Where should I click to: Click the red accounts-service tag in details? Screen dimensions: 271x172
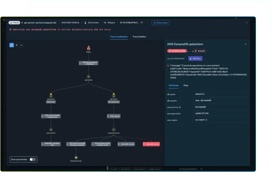[177, 51]
